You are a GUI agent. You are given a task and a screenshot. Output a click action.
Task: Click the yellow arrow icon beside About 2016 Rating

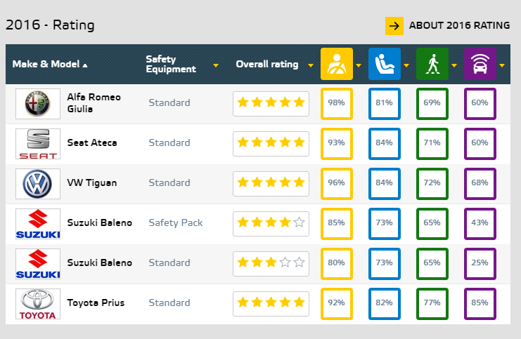coord(394,25)
